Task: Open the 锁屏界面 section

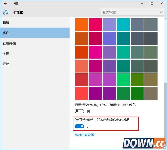Action: click(x=35, y=43)
